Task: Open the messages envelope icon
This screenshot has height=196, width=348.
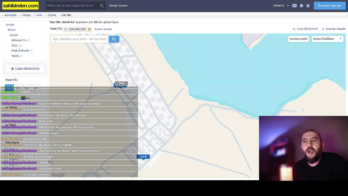Action: pyautogui.click(x=294, y=5)
